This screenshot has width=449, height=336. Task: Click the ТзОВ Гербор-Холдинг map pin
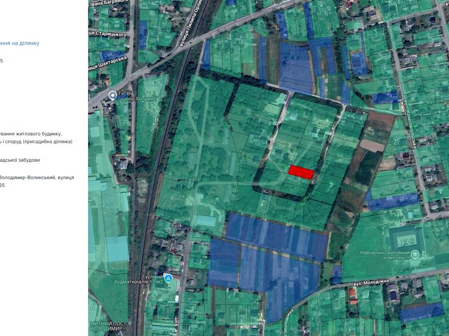[x=112, y=96]
